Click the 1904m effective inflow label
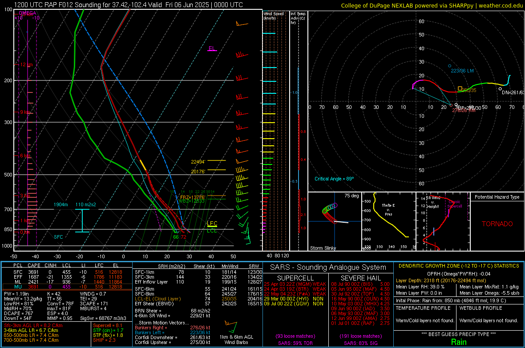The height and width of the screenshot is (348, 525). coord(61,204)
